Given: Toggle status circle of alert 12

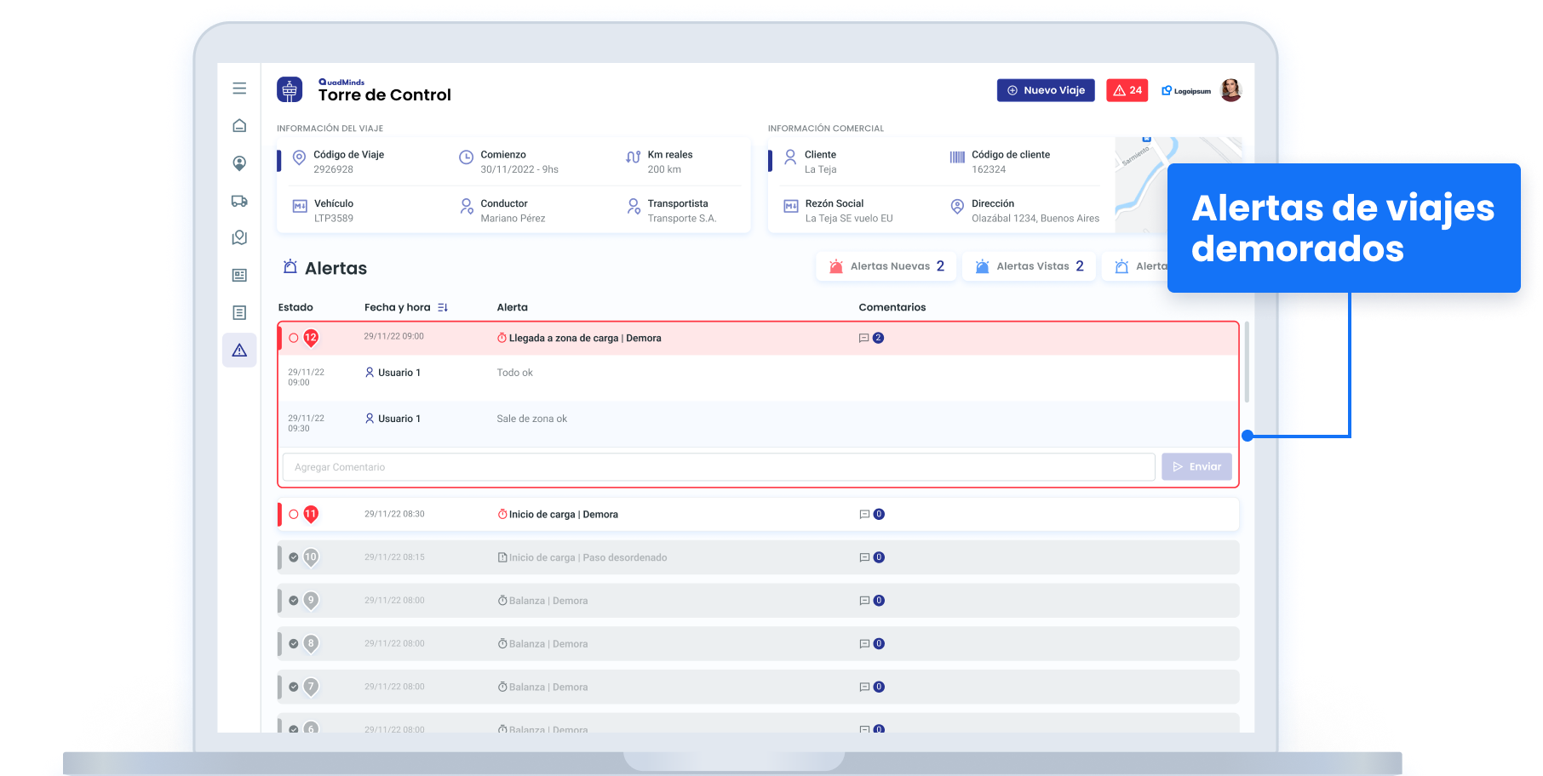Looking at the screenshot, I should point(294,339).
